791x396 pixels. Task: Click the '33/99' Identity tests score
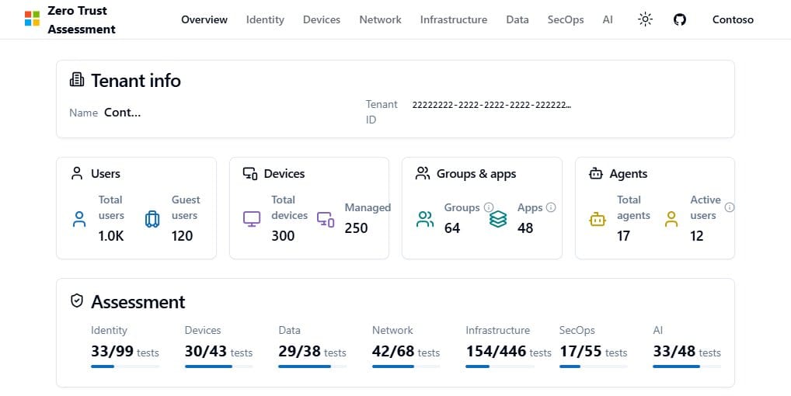coord(112,351)
